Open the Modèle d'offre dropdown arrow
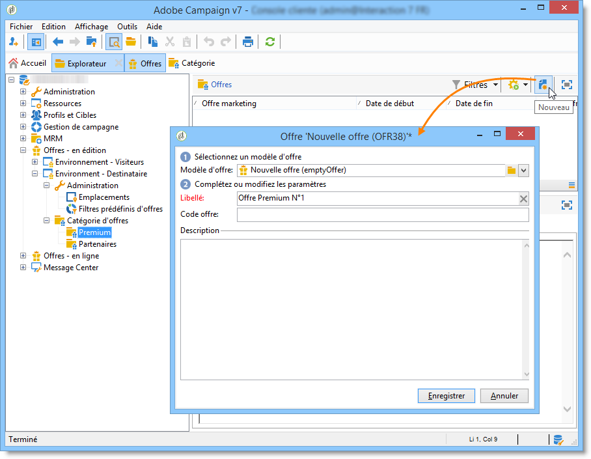 [523, 171]
